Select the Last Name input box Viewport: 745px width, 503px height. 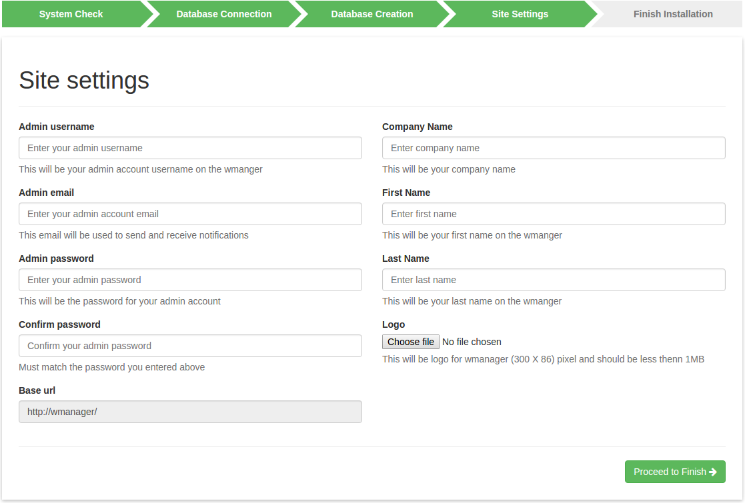pos(554,280)
